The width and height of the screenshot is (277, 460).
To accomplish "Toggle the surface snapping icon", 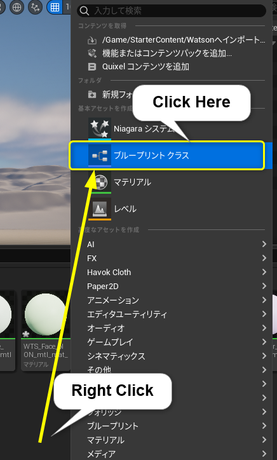I will tap(35, 7).
